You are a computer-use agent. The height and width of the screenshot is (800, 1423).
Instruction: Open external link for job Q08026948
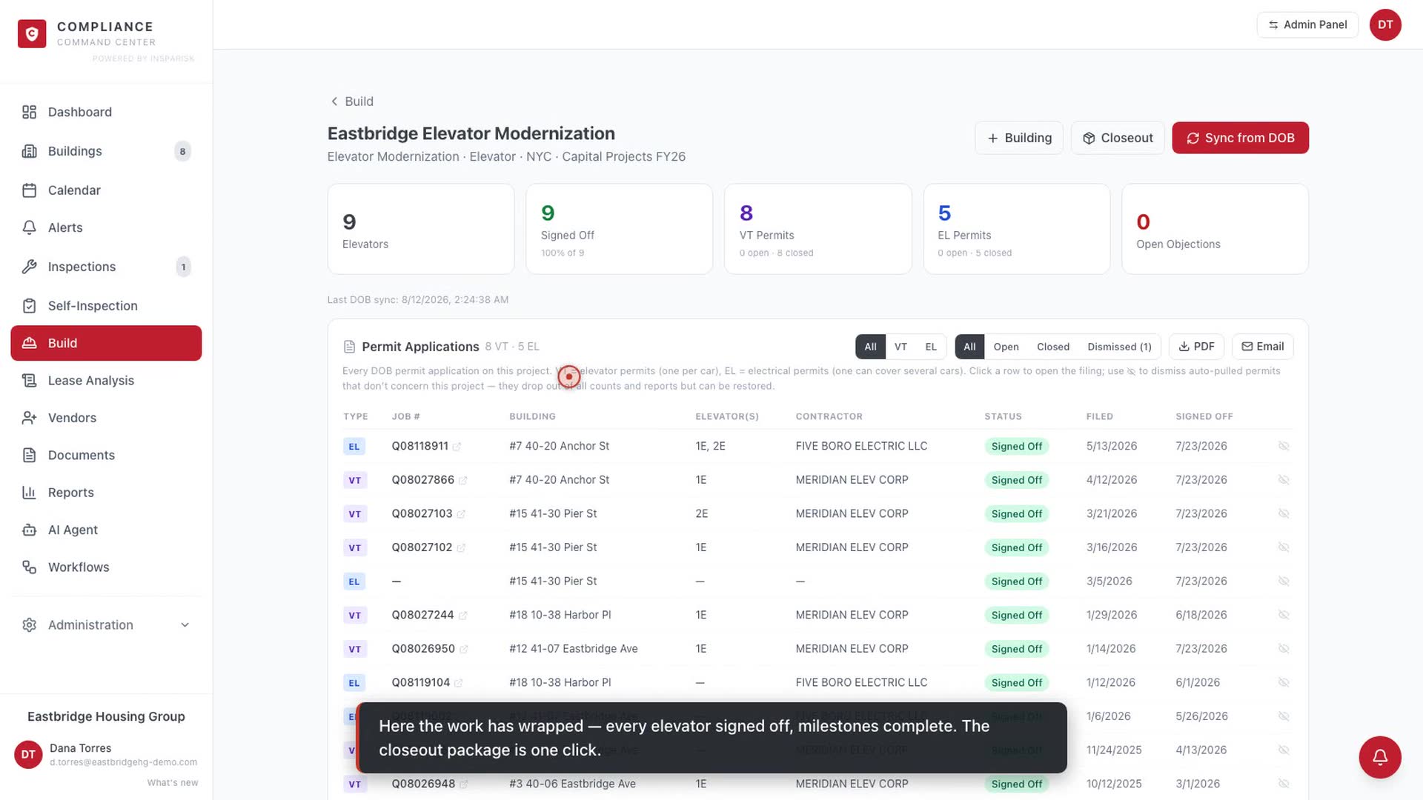(x=463, y=784)
